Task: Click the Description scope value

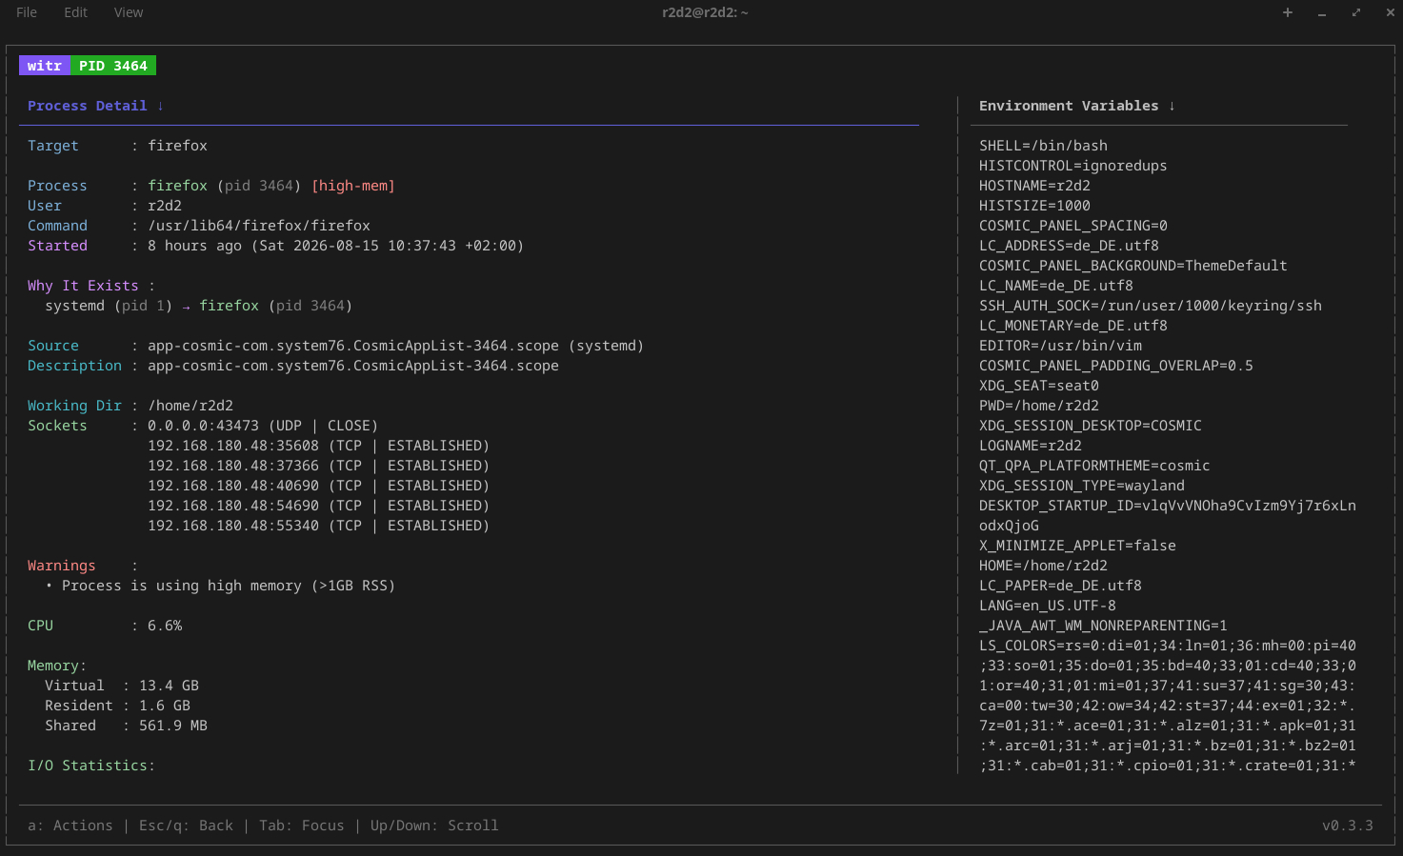Action: coord(353,366)
